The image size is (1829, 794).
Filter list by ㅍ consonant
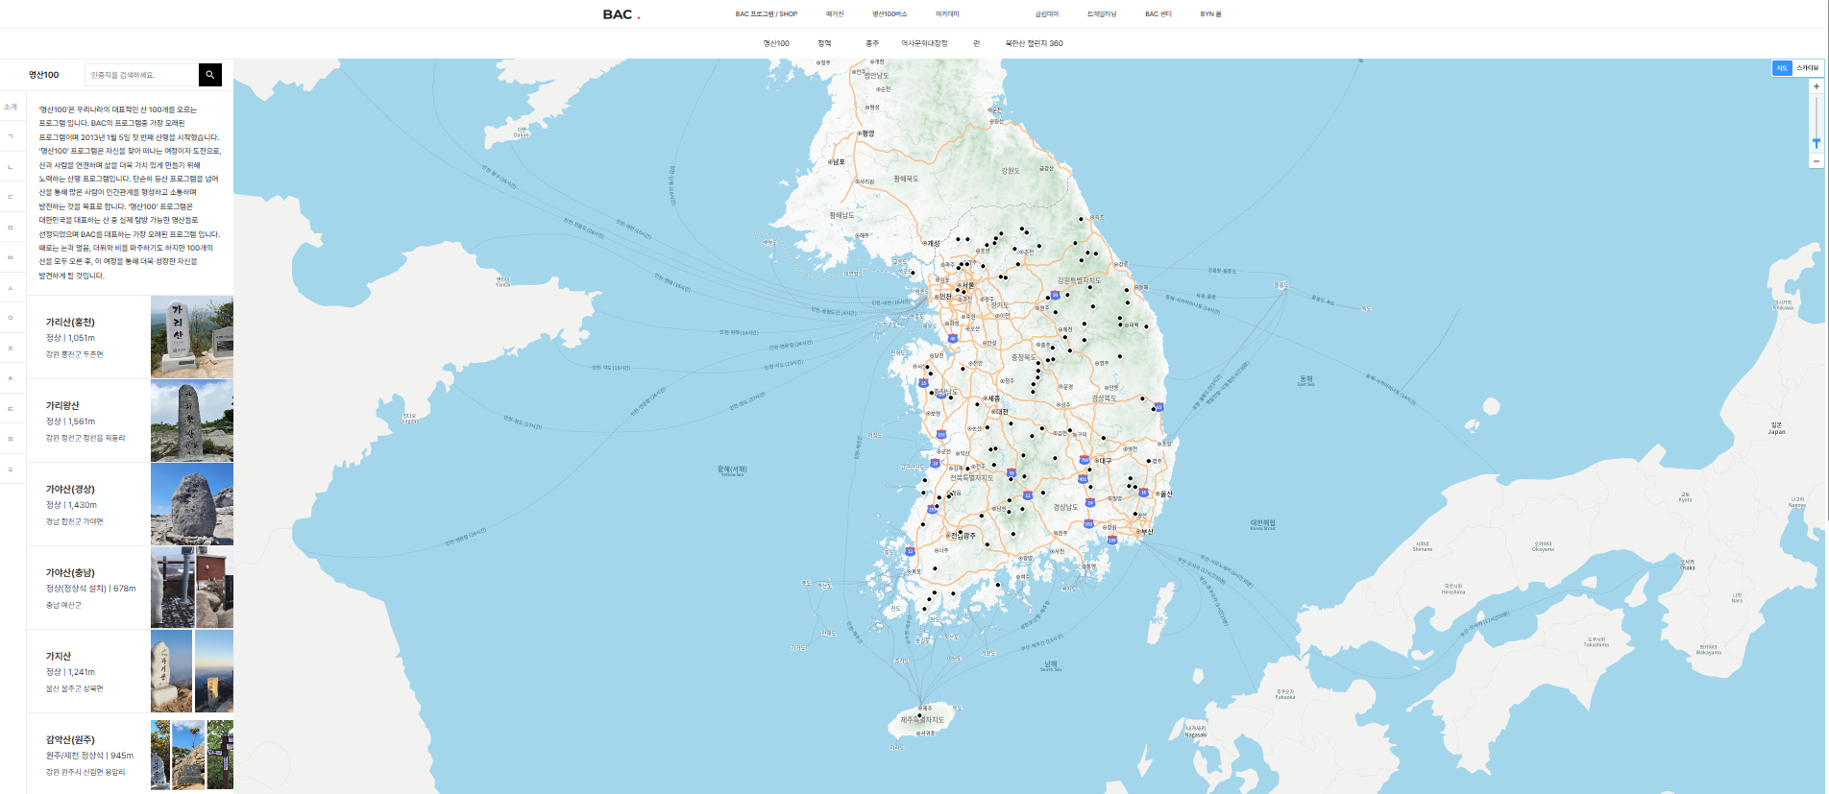(11, 439)
